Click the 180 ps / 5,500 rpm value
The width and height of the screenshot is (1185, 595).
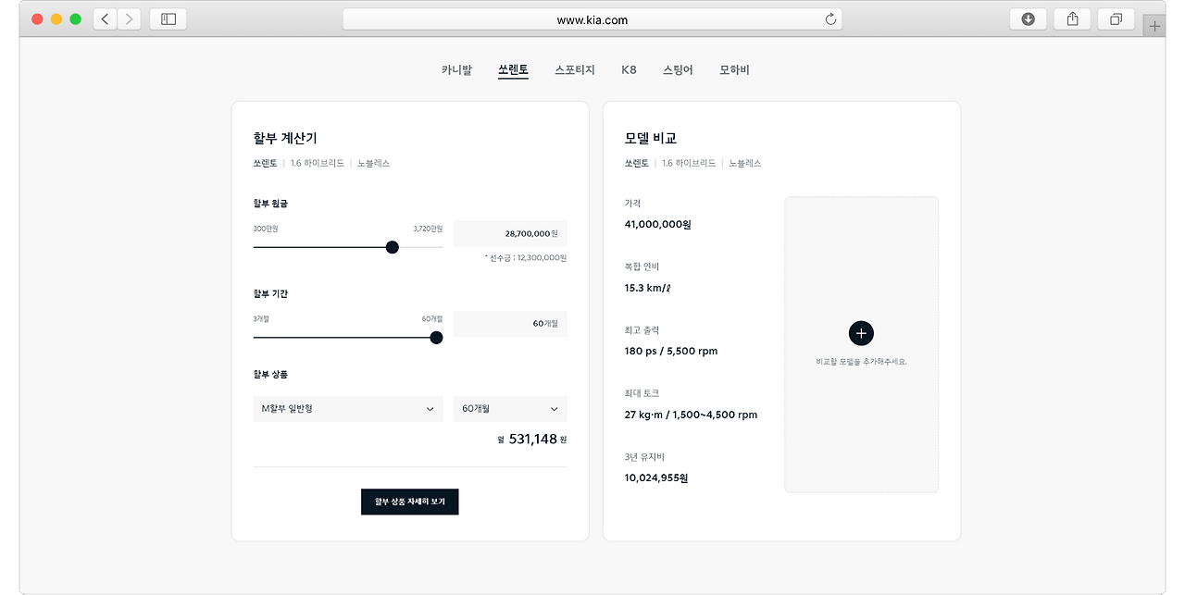(x=671, y=351)
